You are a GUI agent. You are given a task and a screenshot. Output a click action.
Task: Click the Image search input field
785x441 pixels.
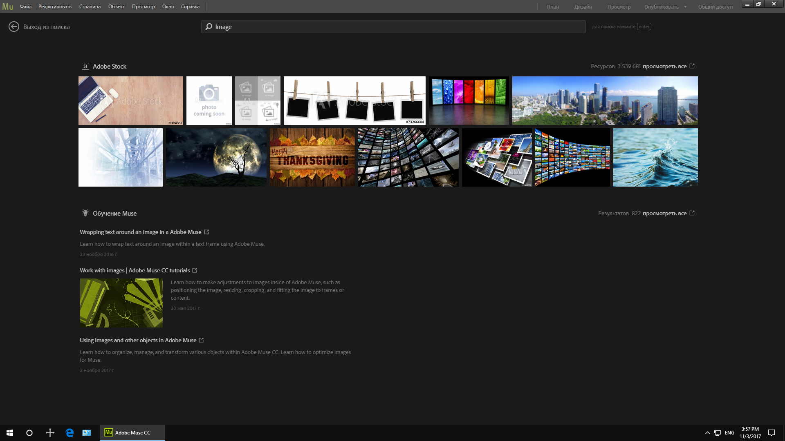392,27
